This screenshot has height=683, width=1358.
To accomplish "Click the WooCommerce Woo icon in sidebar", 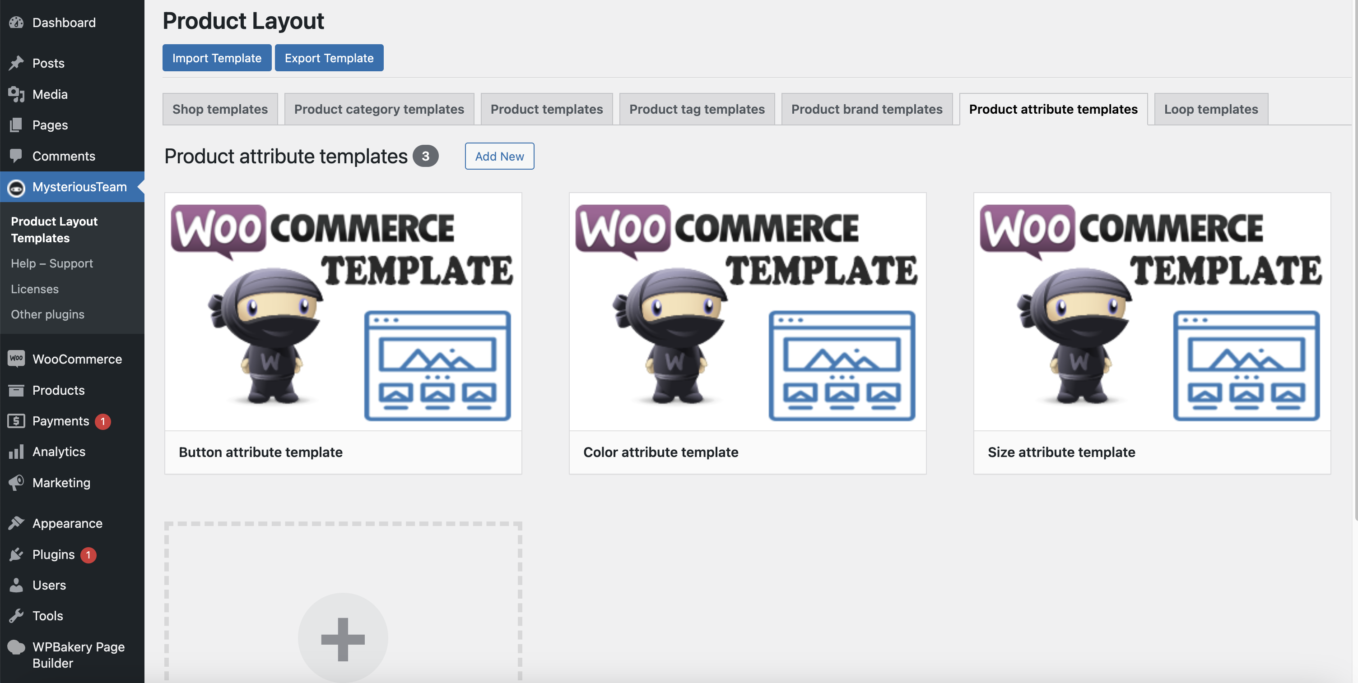I will [16, 359].
